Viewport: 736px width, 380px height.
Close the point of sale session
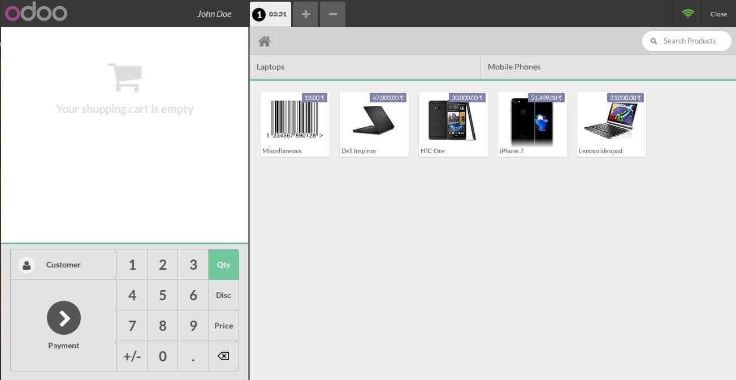[718, 14]
